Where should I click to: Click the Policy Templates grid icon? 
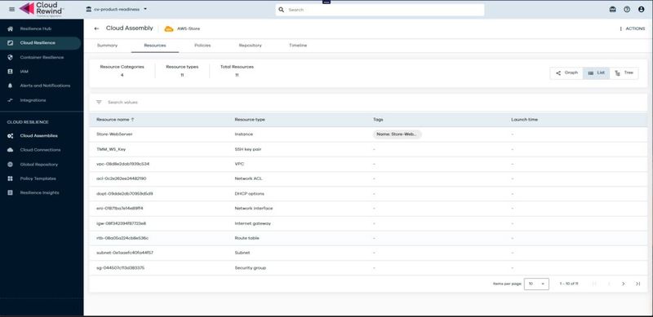pyautogui.click(x=11, y=178)
